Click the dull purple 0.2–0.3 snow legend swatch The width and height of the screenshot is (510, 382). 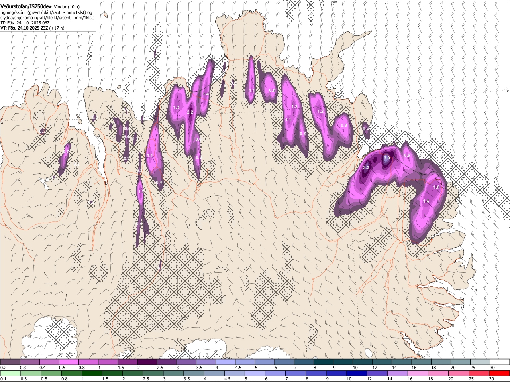click(x=10, y=362)
